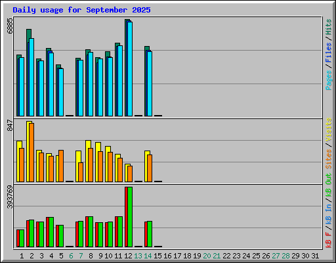Click the green kB Out bar for day 1
336x263 pixels.
pos(22,239)
